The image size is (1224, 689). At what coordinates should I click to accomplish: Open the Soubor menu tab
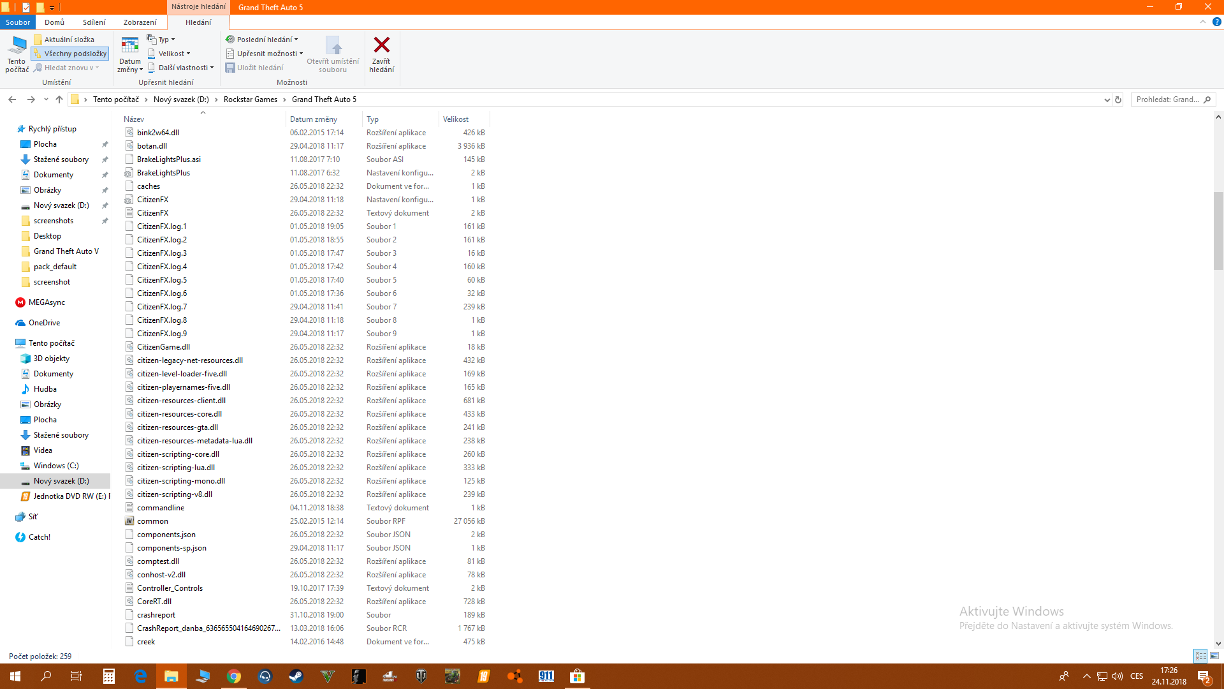(x=18, y=22)
